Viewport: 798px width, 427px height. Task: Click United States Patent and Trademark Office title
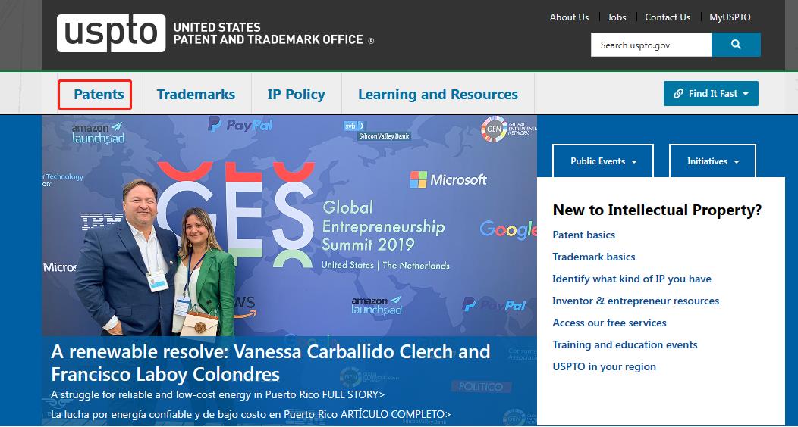tap(269, 33)
